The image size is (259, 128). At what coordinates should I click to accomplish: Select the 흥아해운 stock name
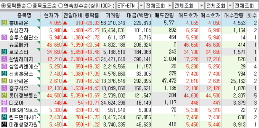click(19, 23)
